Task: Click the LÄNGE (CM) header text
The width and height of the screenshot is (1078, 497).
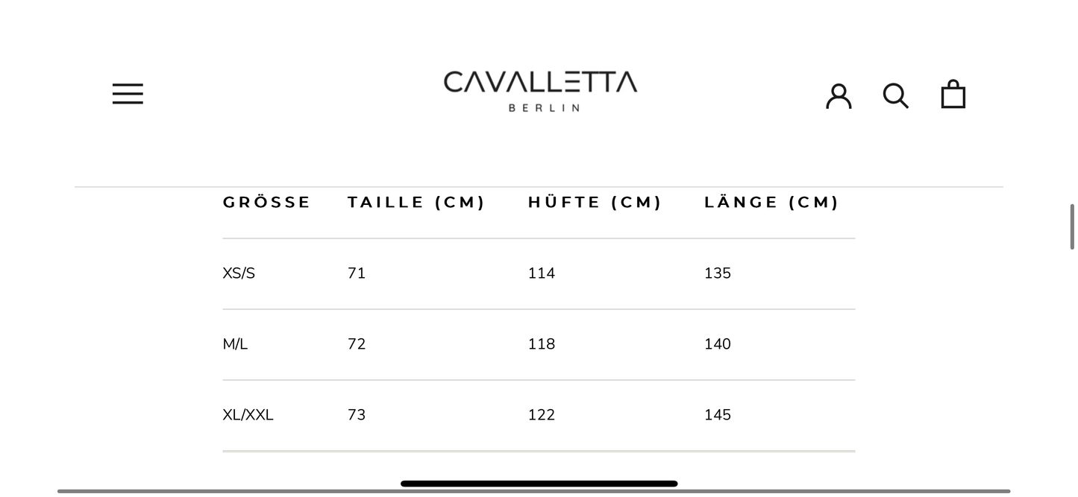Action: (771, 201)
